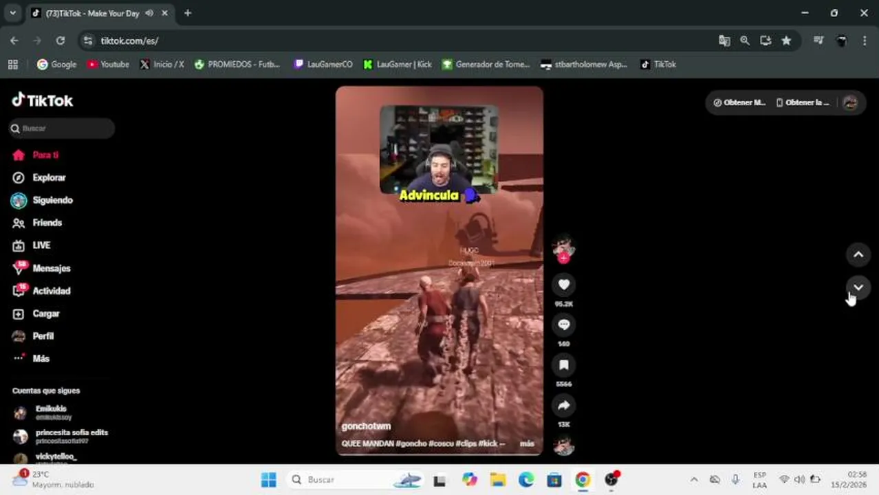Share the video with arrow icon
Viewport: 879px width, 495px height.
pos(564,406)
